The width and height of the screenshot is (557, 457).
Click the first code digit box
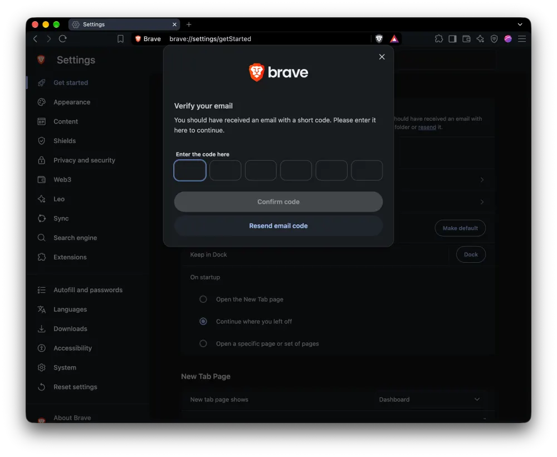(190, 170)
